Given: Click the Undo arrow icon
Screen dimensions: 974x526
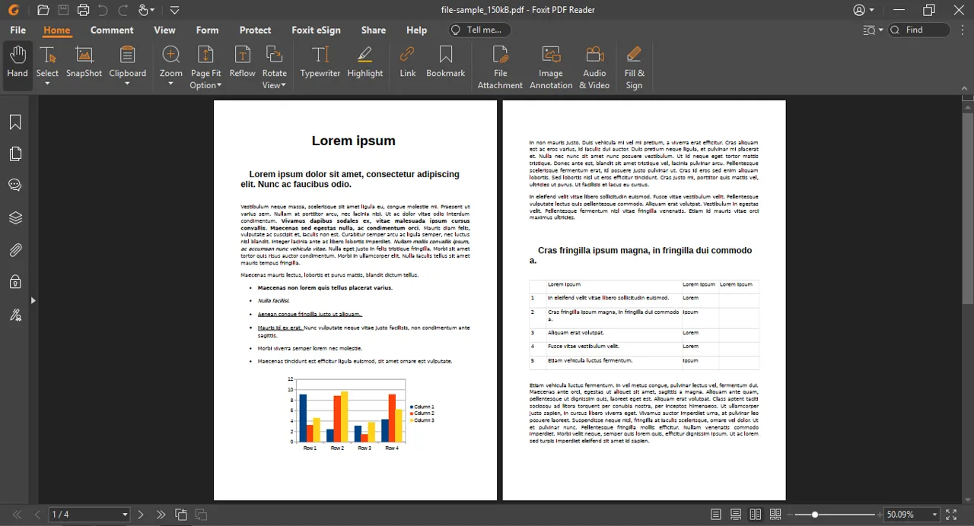Looking at the screenshot, I should click(103, 10).
